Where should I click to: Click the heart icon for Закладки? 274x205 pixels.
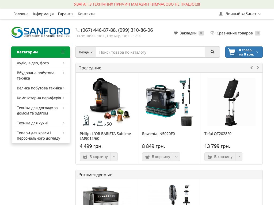pyautogui.click(x=176, y=33)
